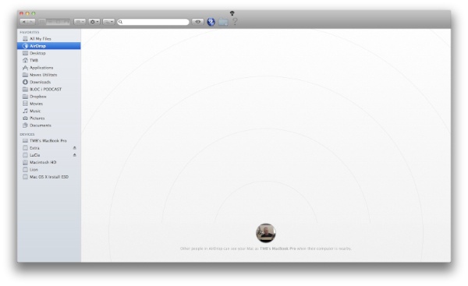Select the Mac OS X Install ESD volume
Screen dimensions: 468x286
click(48, 177)
